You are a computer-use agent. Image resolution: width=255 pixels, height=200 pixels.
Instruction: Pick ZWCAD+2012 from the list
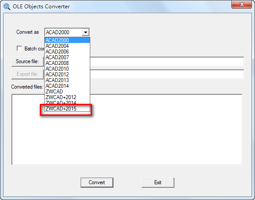pyautogui.click(x=67, y=97)
